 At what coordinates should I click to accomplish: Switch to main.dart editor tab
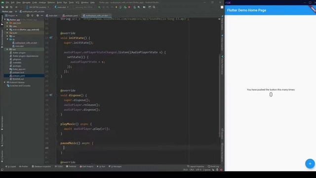[52, 15]
